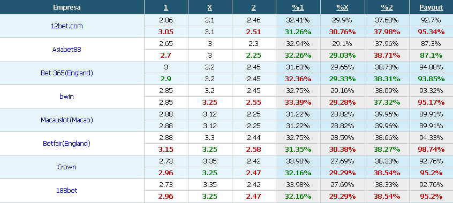Open the Asiabet88 bookmaker link
The width and height of the screenshot is (453, 203).
(67, 49)
